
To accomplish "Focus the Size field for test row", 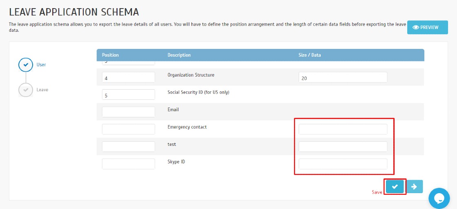I will pyautogui.click(x=343, y=147).
